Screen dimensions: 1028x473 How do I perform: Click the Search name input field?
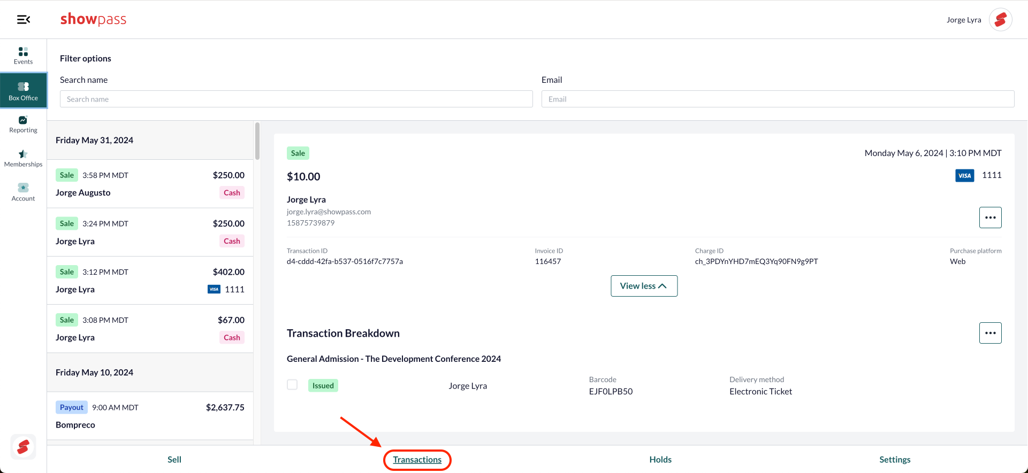point(296,99)
